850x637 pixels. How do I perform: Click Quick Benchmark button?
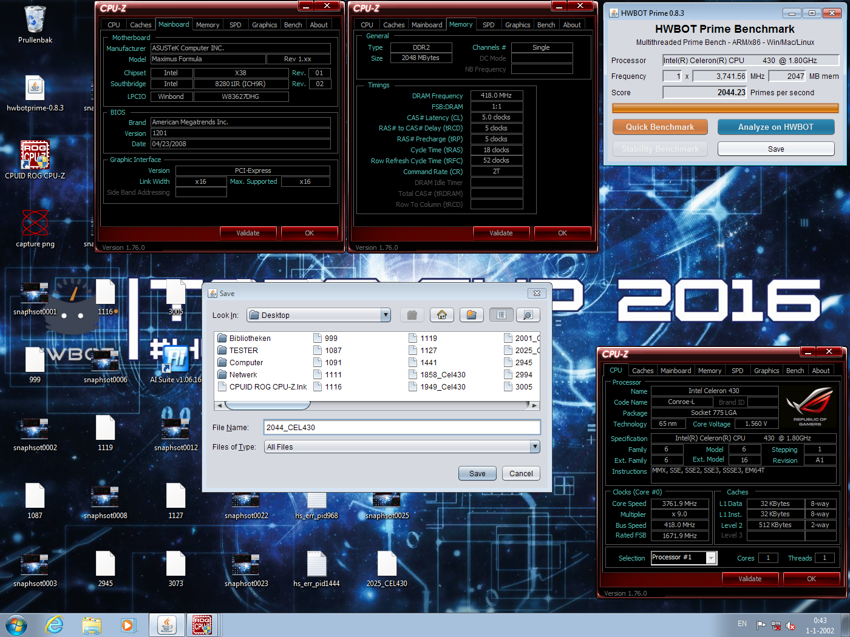(660, 127)
